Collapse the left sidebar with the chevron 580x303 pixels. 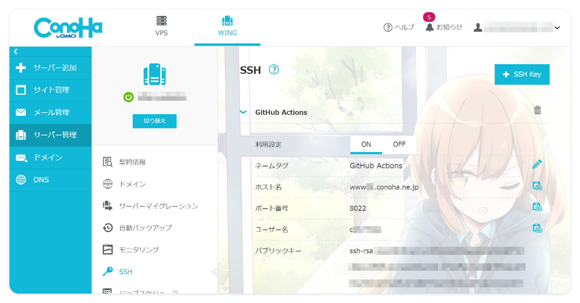pyautogui.click(x=15, y=51)
